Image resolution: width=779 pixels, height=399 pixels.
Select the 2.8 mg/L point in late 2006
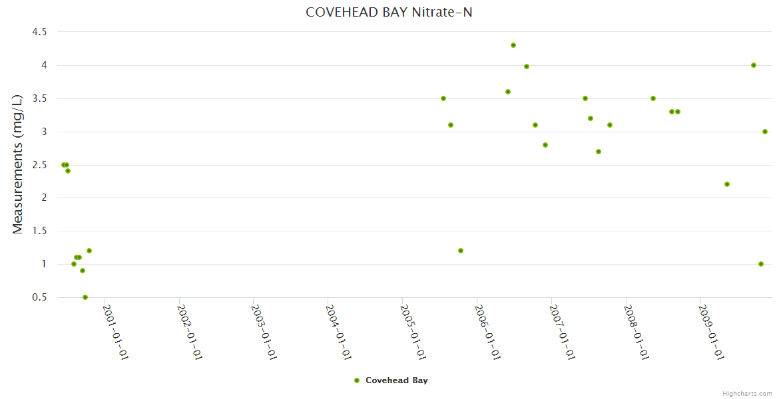545,145
